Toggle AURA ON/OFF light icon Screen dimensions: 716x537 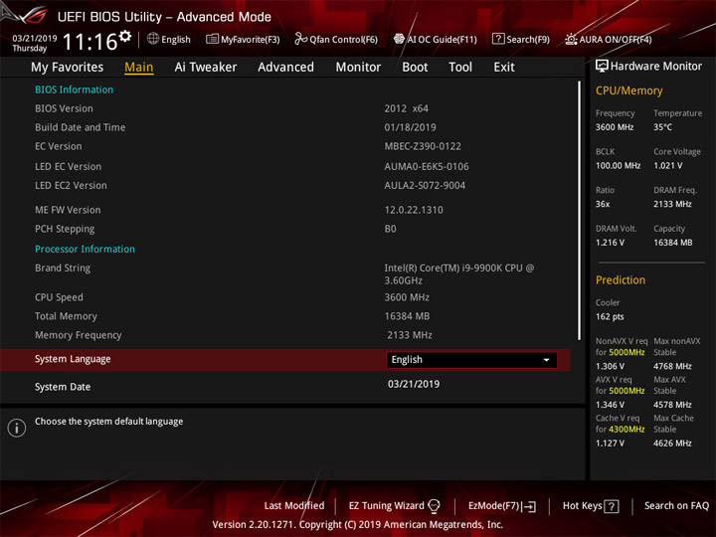click(571, 39)
